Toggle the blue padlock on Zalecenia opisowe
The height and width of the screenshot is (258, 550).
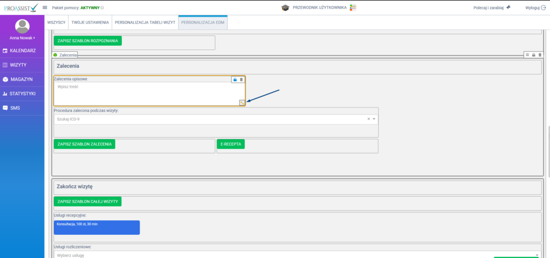(235, 80)
